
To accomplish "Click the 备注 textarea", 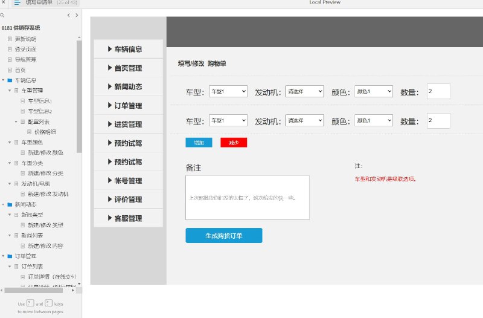I will pos(248,198).
